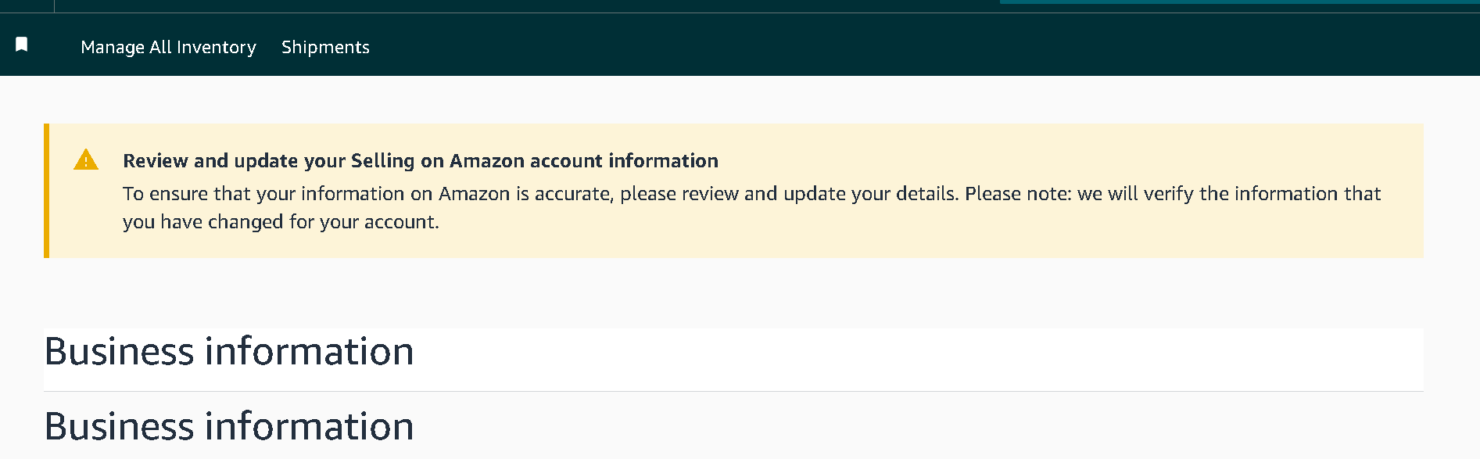This screenshot has width=1480, height=459.
Task: Click the light teal bar at top-right edge
Action: (1239, 2)
